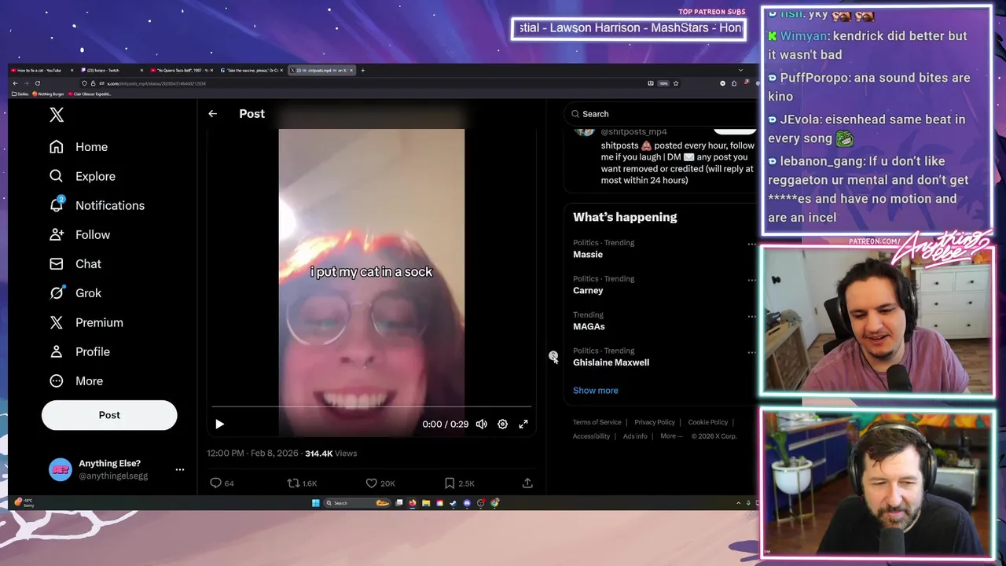Open a new browser tab with plus
Image resolution: width=1006 pixels, height=566 pixels.
click(362, 70)
